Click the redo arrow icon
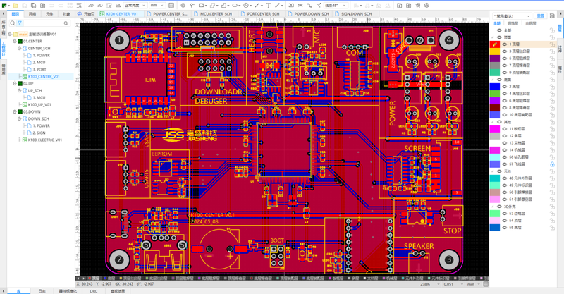This screenshot has height=294, width=564. pyautogui.click(x=61, y=6)
